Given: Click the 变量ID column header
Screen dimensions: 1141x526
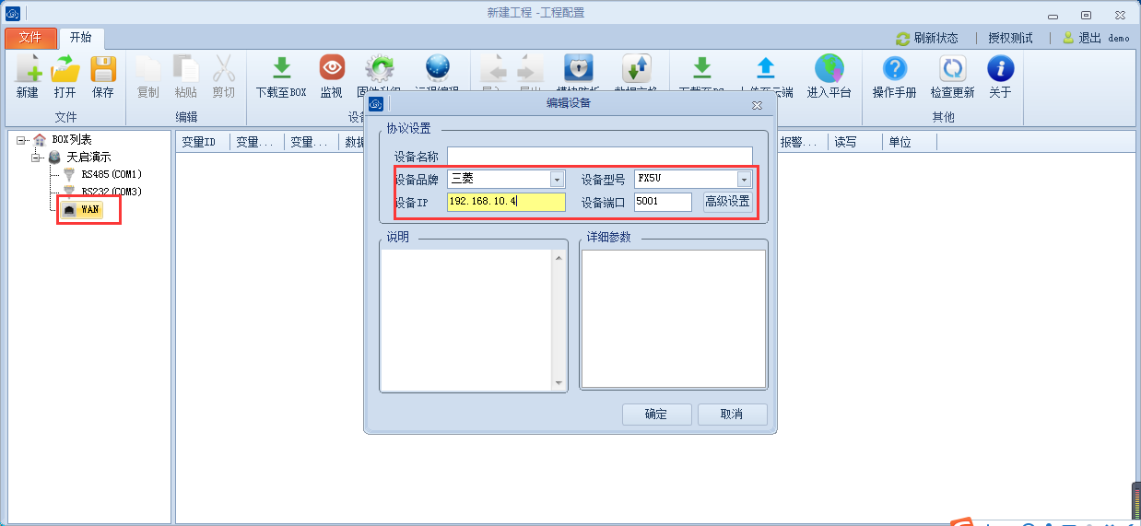Looking at the screenshot, I should pyautogui.click(x=203, y=142).
